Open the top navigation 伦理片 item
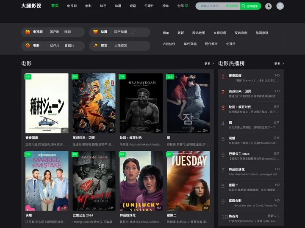The width and height of the screenshot is (305, 228). [149, 6]
